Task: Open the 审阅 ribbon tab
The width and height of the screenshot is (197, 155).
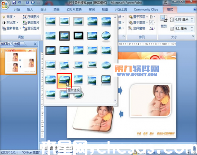Action: [92, 9]
